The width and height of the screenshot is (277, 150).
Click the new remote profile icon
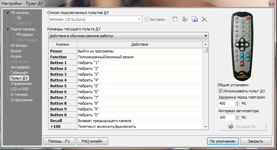175,19
